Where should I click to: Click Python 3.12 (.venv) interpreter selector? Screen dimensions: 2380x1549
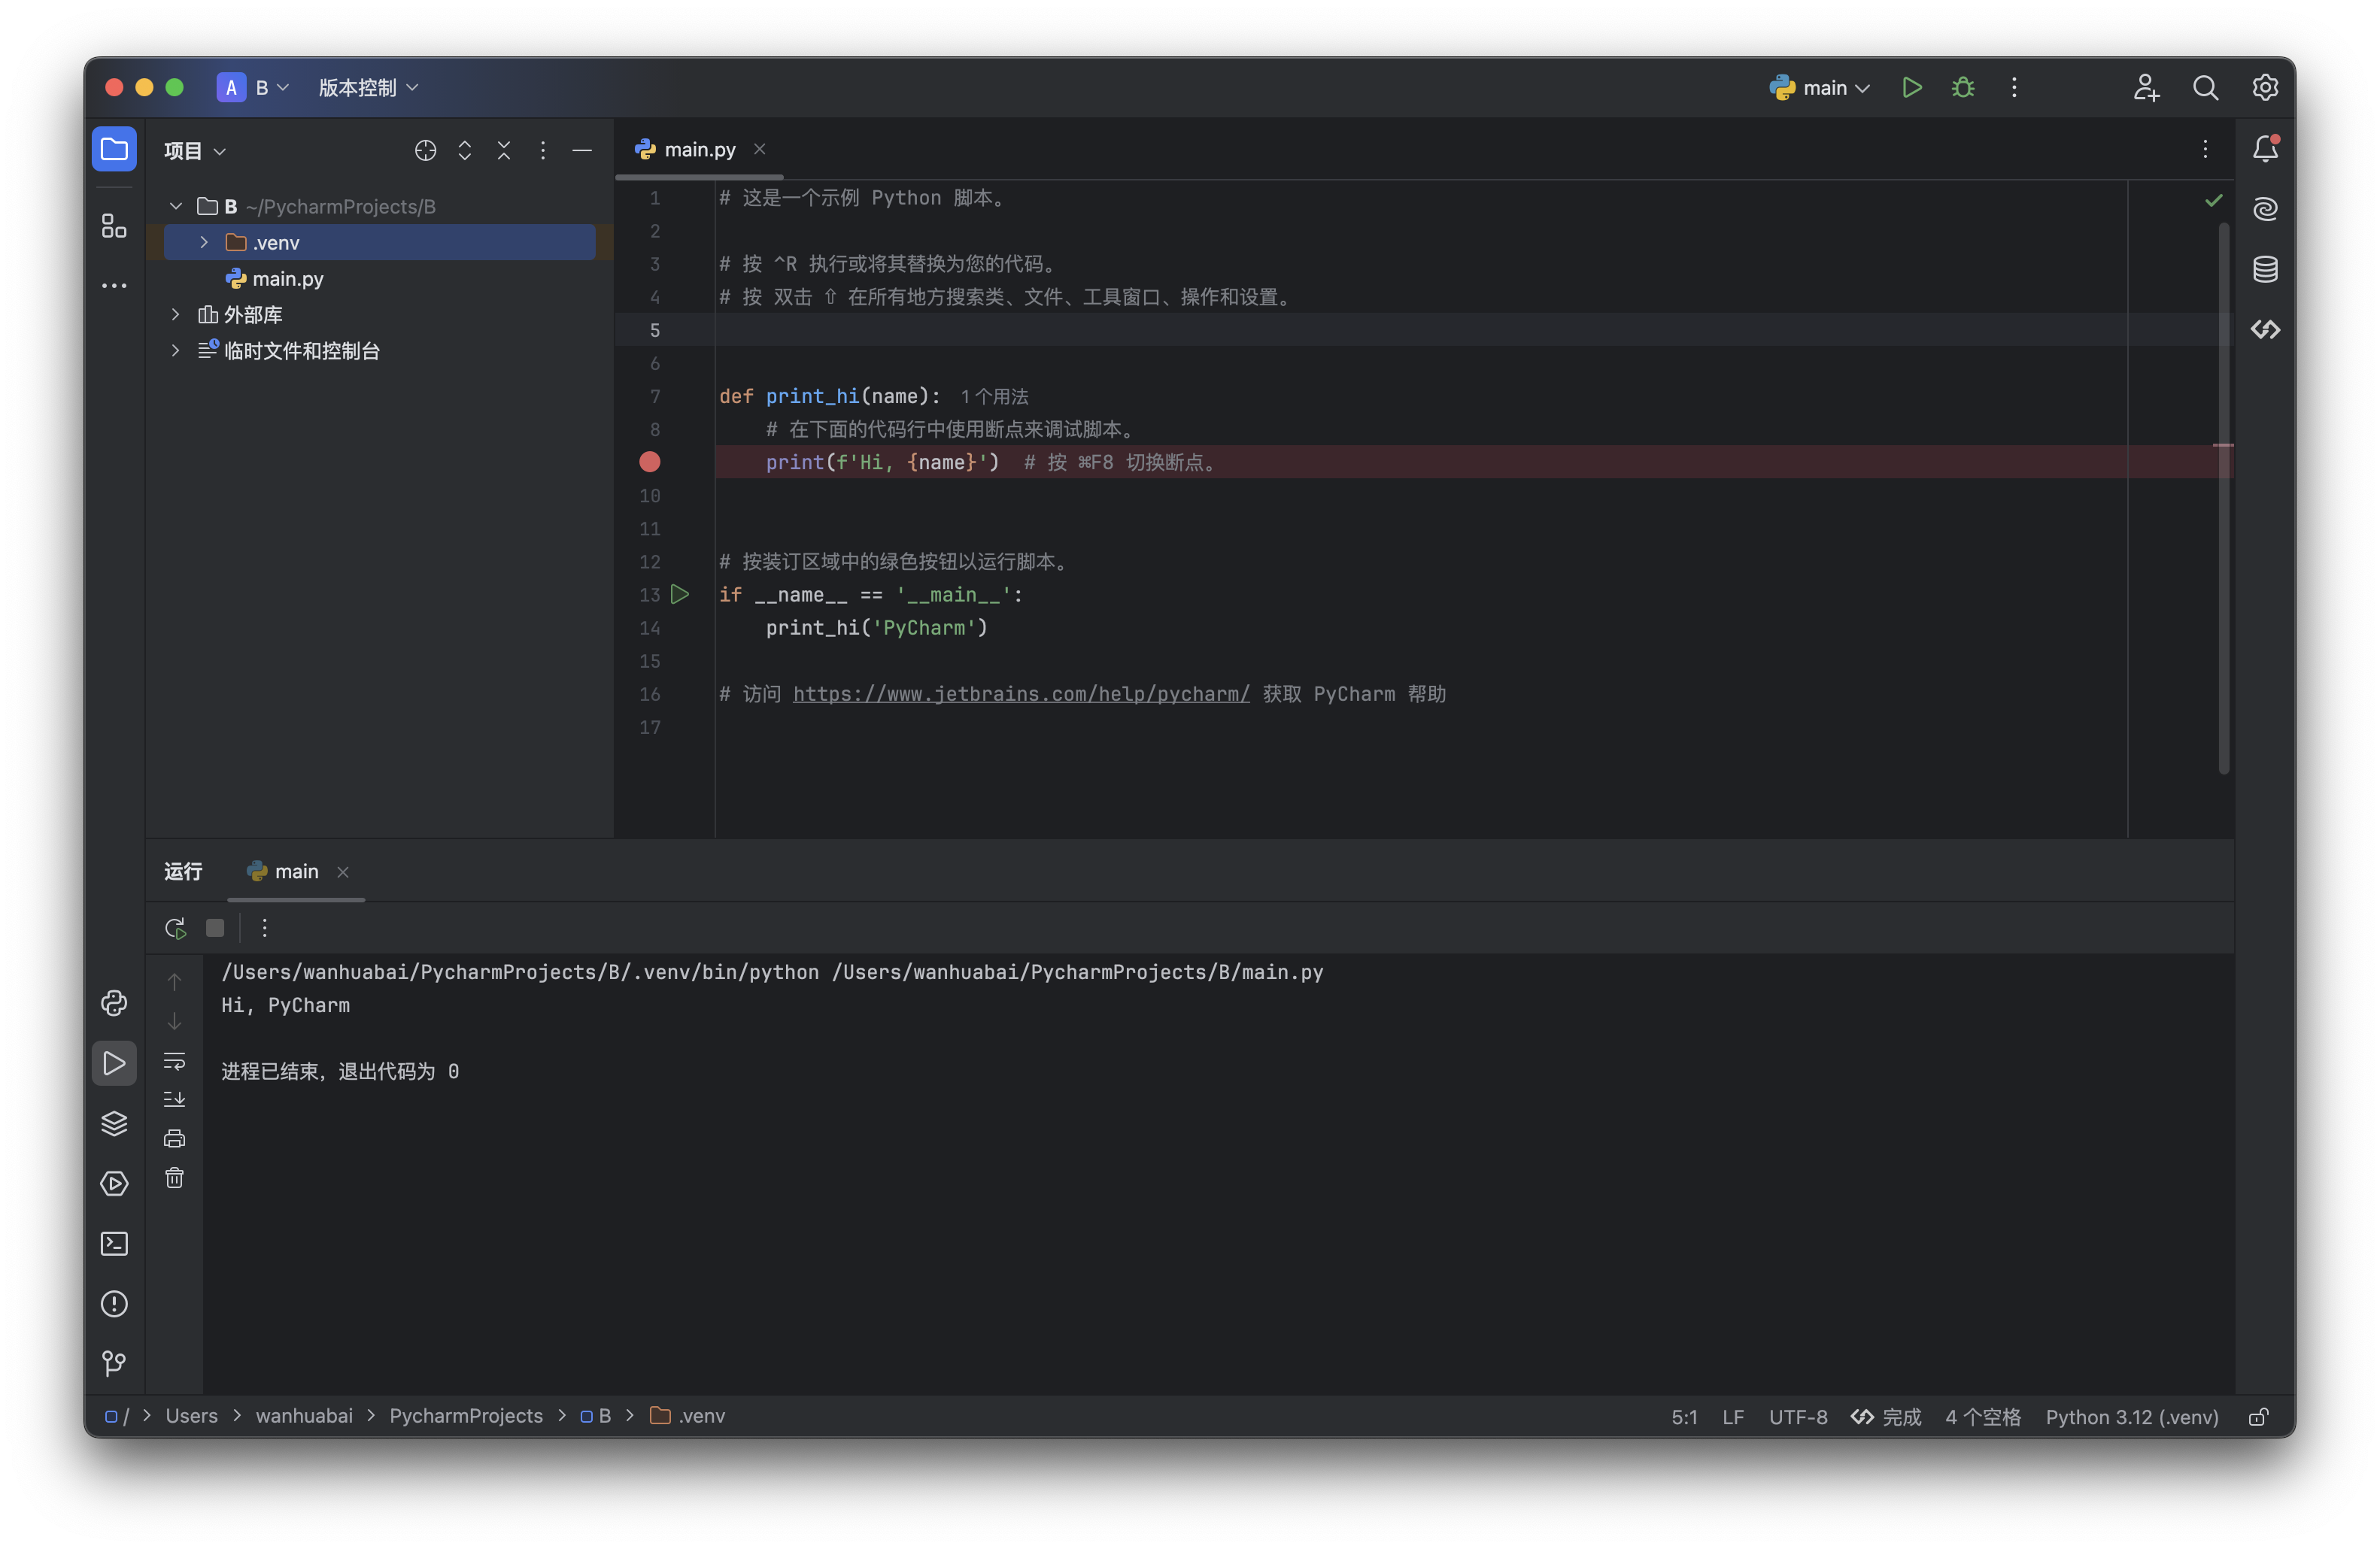(x=2131, y=1417)
